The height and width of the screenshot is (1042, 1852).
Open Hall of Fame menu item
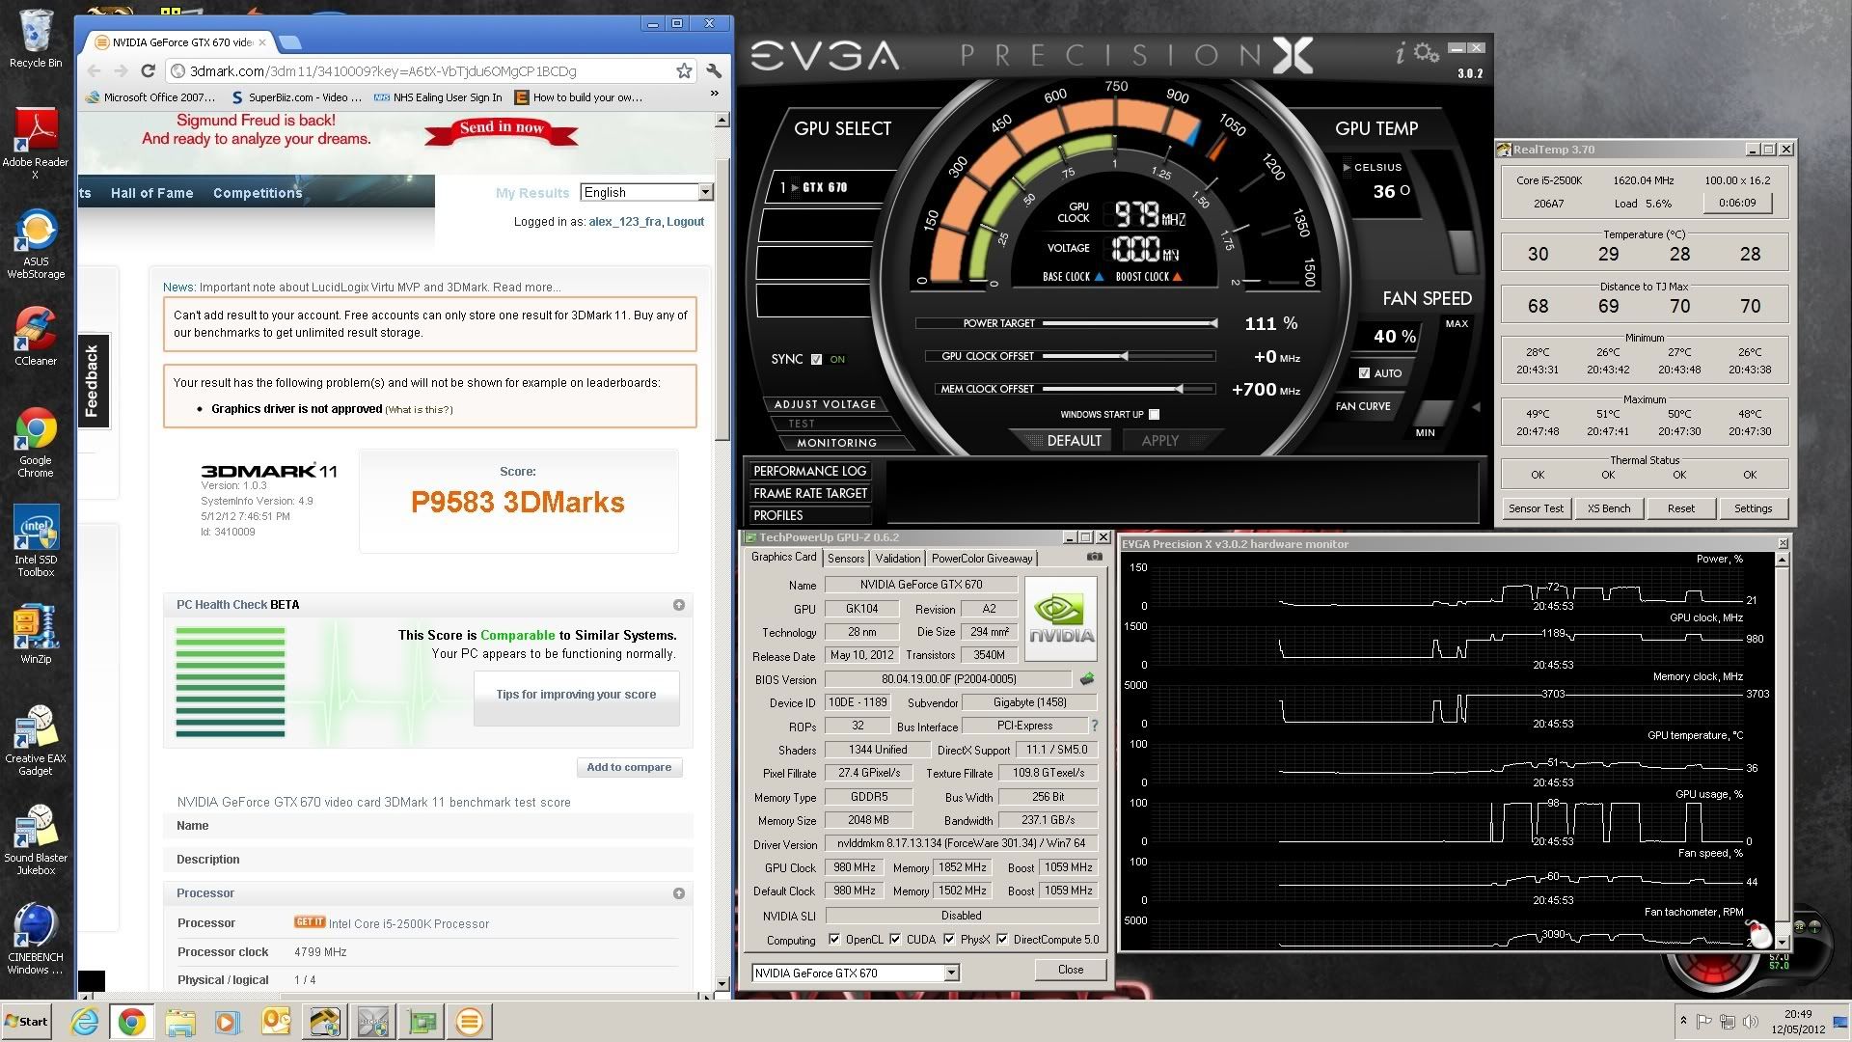(151, 193)
